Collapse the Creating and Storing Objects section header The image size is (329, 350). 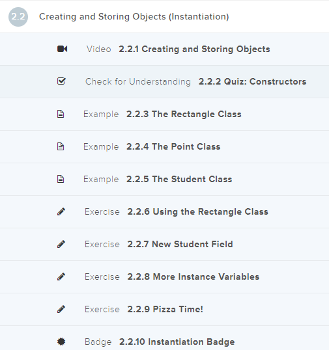[x=164, y=16]
